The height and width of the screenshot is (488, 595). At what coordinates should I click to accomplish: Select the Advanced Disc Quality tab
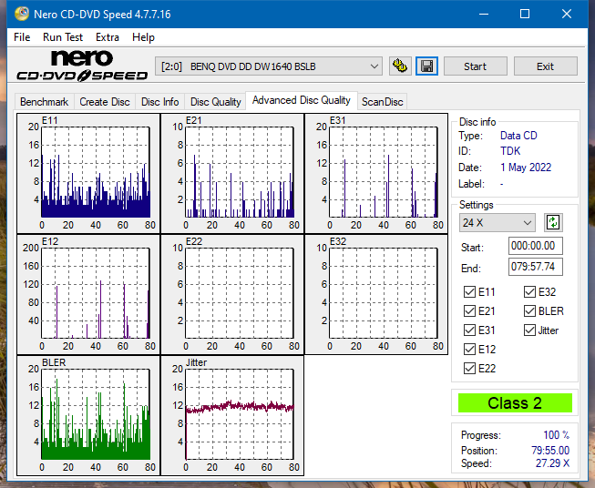(x=302, y=100)
